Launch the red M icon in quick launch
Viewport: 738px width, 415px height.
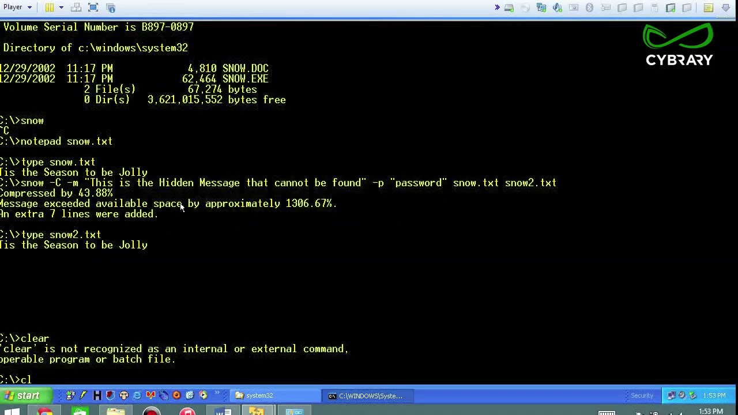(150, 395)
